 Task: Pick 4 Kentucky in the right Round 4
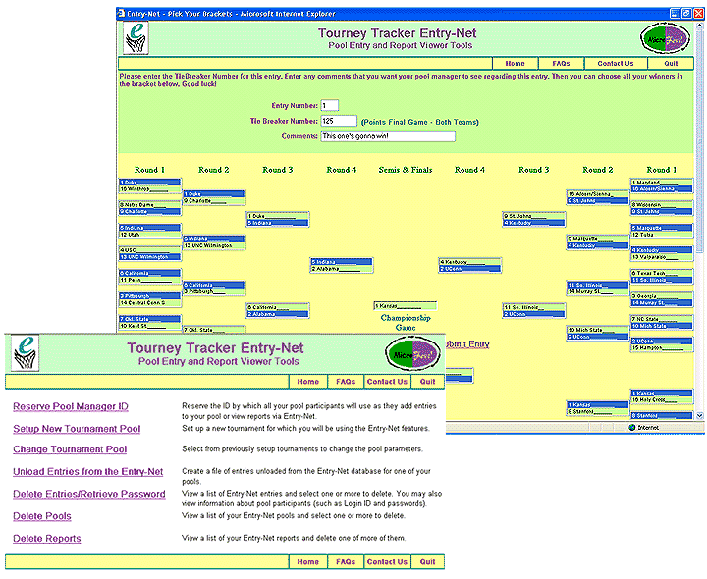(469, 262)
